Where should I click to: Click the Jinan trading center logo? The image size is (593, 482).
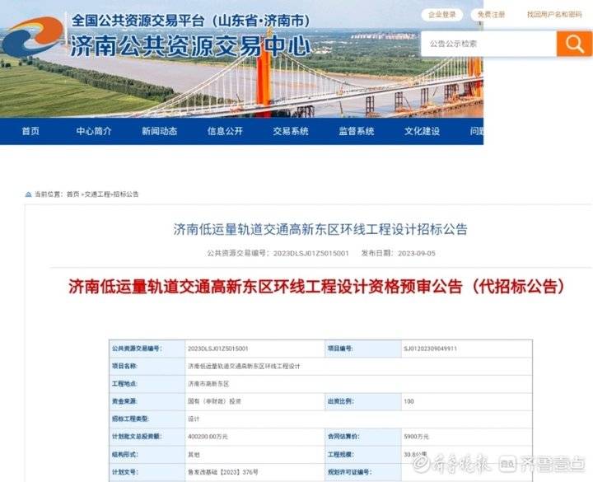(x=33, y=37)
